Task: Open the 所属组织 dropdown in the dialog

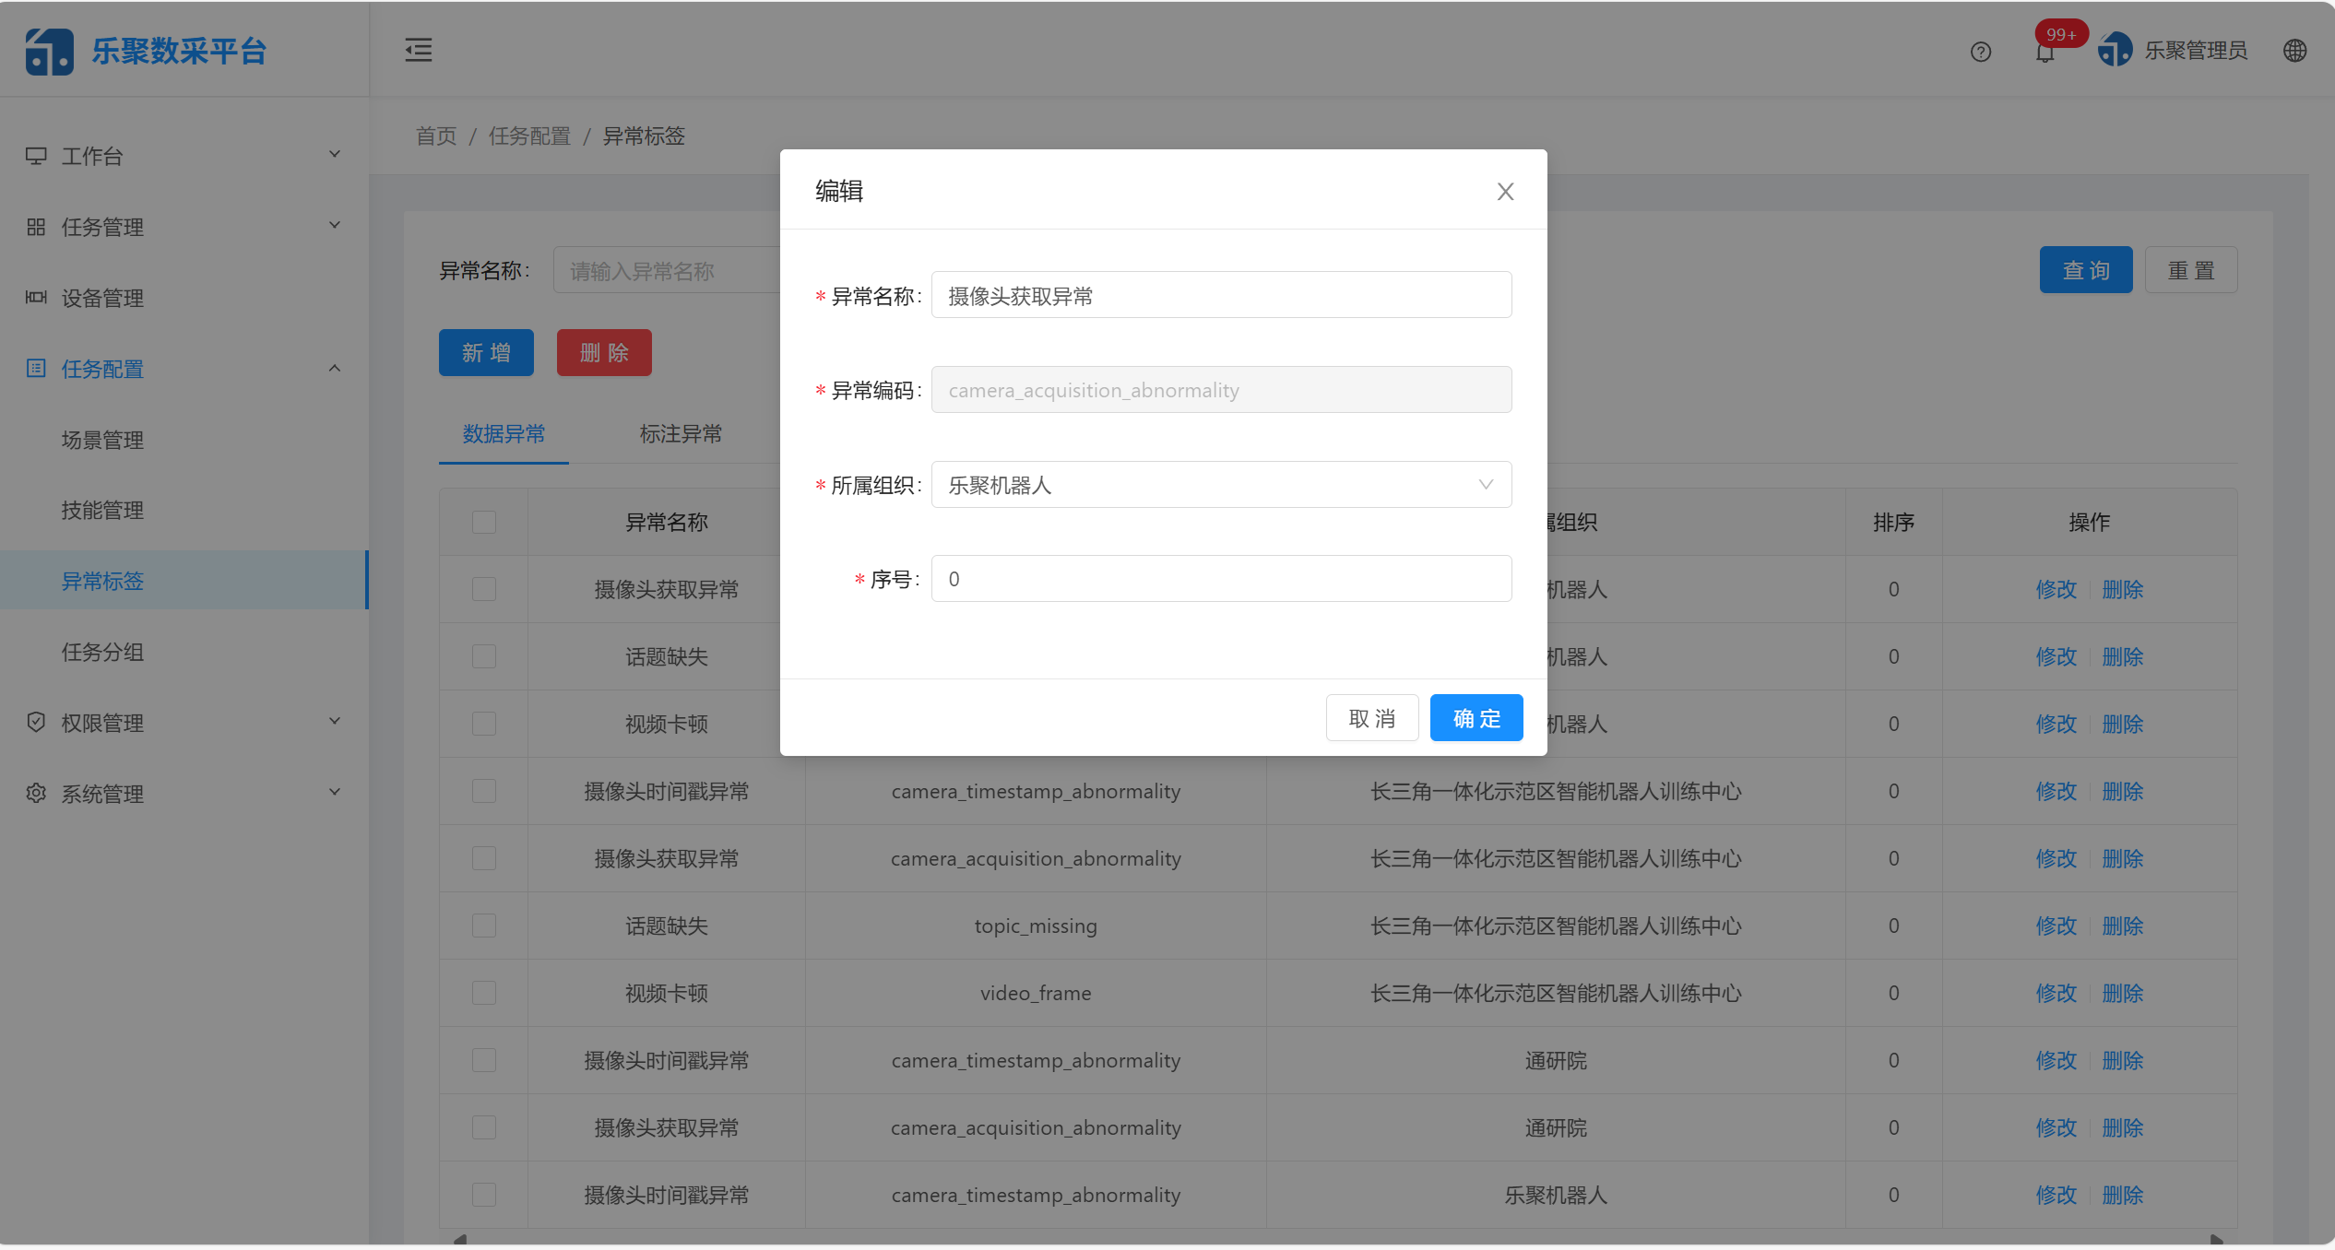Action: pyautogui.click(x=1219, y=484)
